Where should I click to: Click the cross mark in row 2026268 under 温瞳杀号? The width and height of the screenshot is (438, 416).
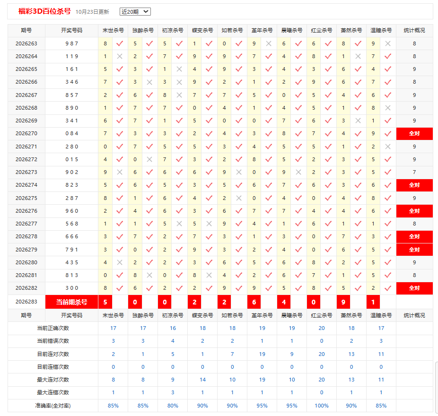tap(388, 108)
